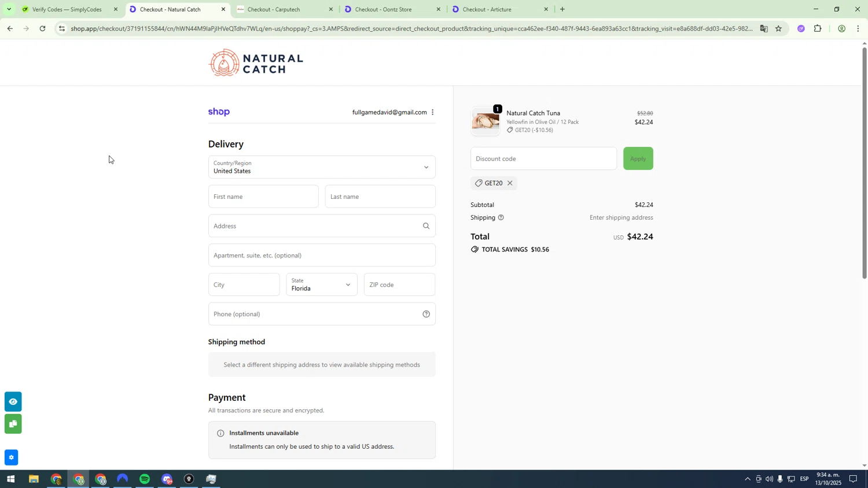Click the fullgamedavid@gmail.com email text

(x=389, y=112)
